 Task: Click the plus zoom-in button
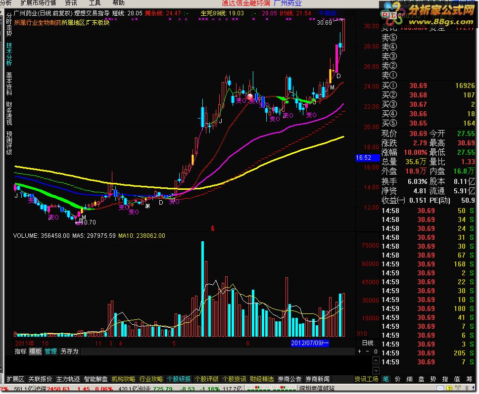pyautogui.click(x=360, y=351)
